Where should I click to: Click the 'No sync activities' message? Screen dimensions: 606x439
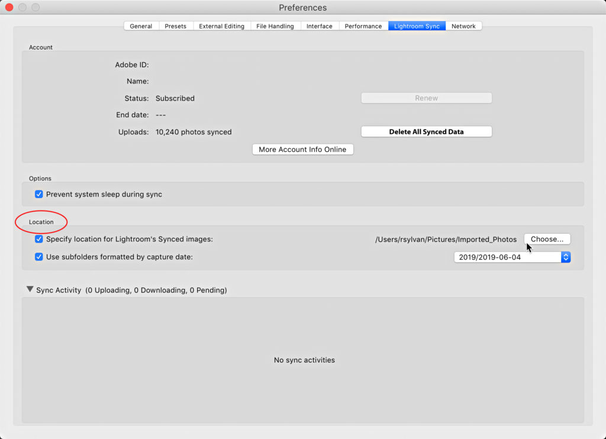[304, 360]
